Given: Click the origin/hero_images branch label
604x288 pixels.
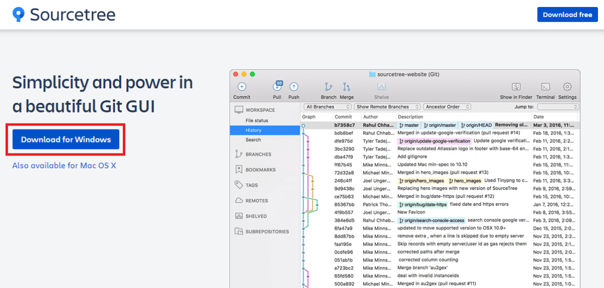Looking at the screenshot, I should tap(422, 181).
